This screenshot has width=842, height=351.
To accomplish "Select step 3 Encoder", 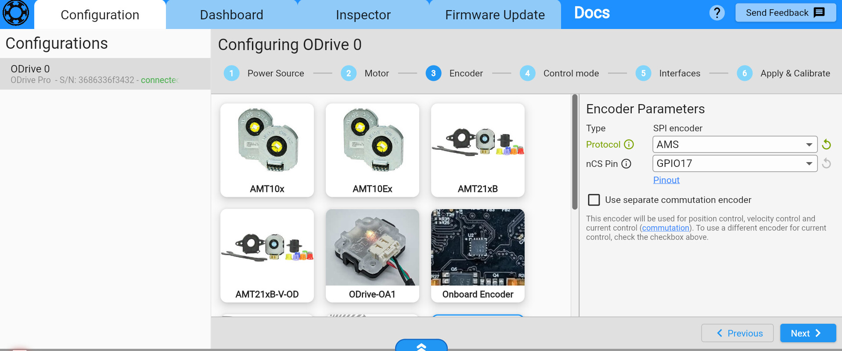I will (454, 73).
